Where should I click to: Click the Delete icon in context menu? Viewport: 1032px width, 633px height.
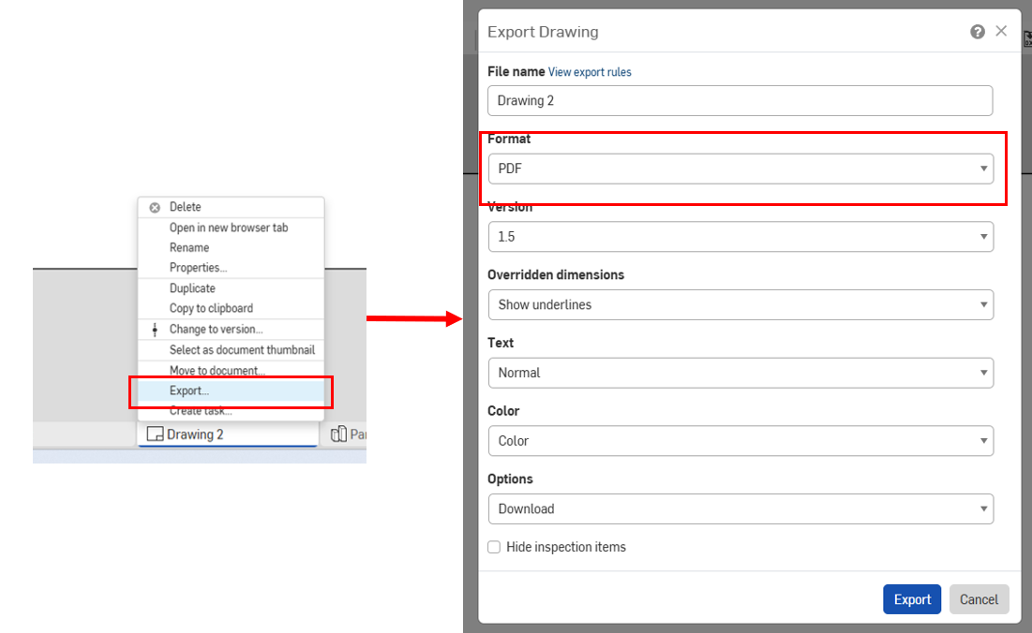[155, 208]
